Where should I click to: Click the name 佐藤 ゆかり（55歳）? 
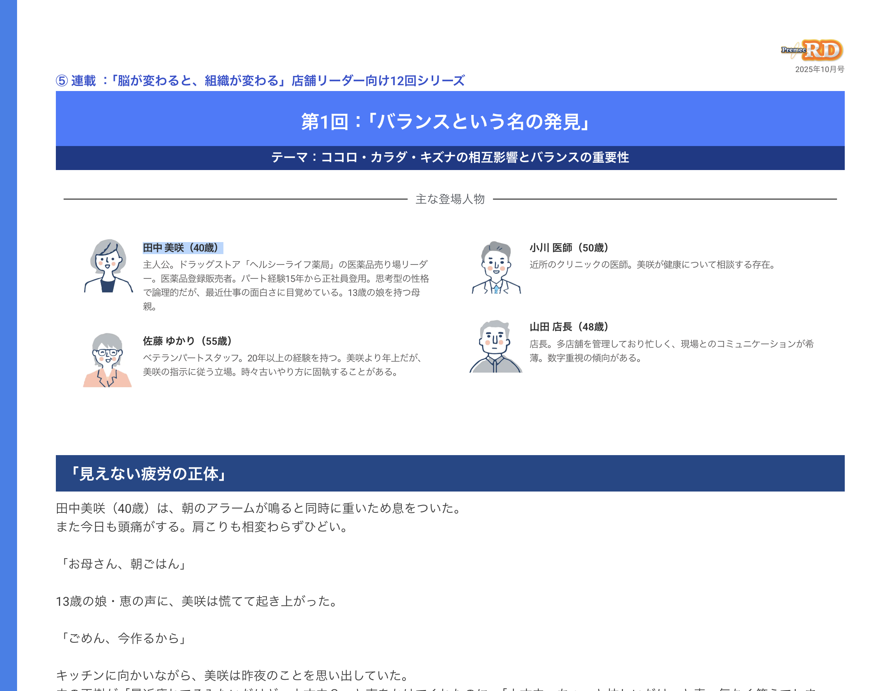pos(187,341)
